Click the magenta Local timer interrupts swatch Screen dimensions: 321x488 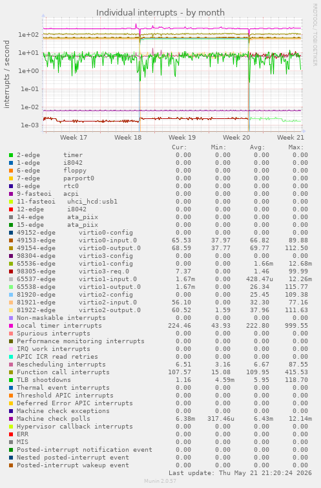click(x=11, y=326)
